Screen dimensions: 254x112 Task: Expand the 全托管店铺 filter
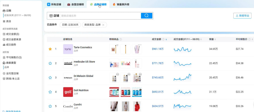tap(11, 73)
